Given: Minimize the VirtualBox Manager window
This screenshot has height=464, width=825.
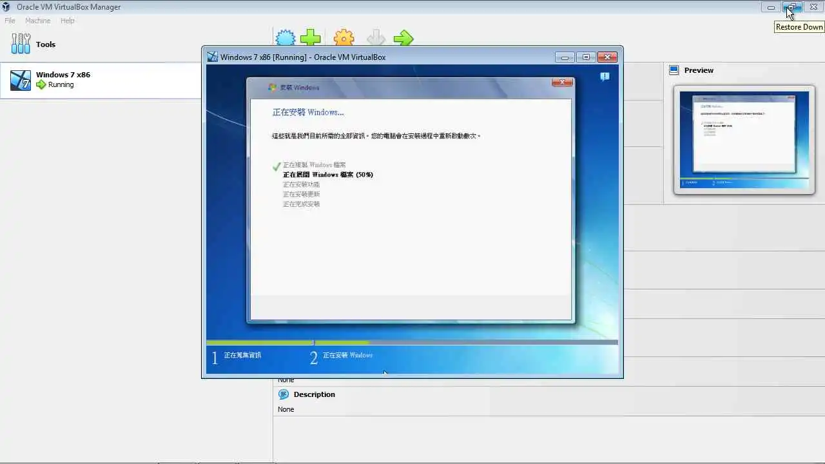Looking at the screenshot, I should (770, 7).
